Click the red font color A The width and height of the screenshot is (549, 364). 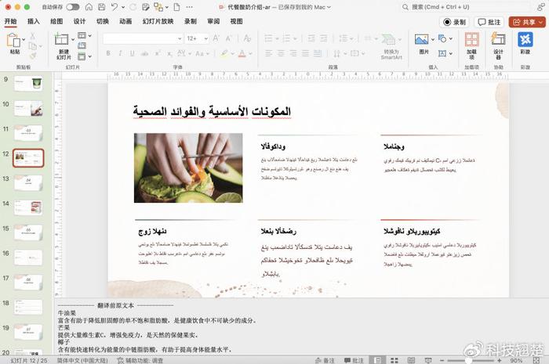point(242,53)
